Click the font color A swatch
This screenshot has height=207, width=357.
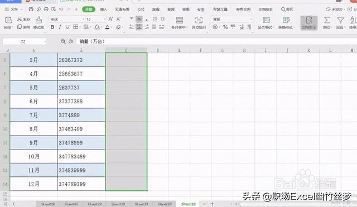tap(108, 27)
